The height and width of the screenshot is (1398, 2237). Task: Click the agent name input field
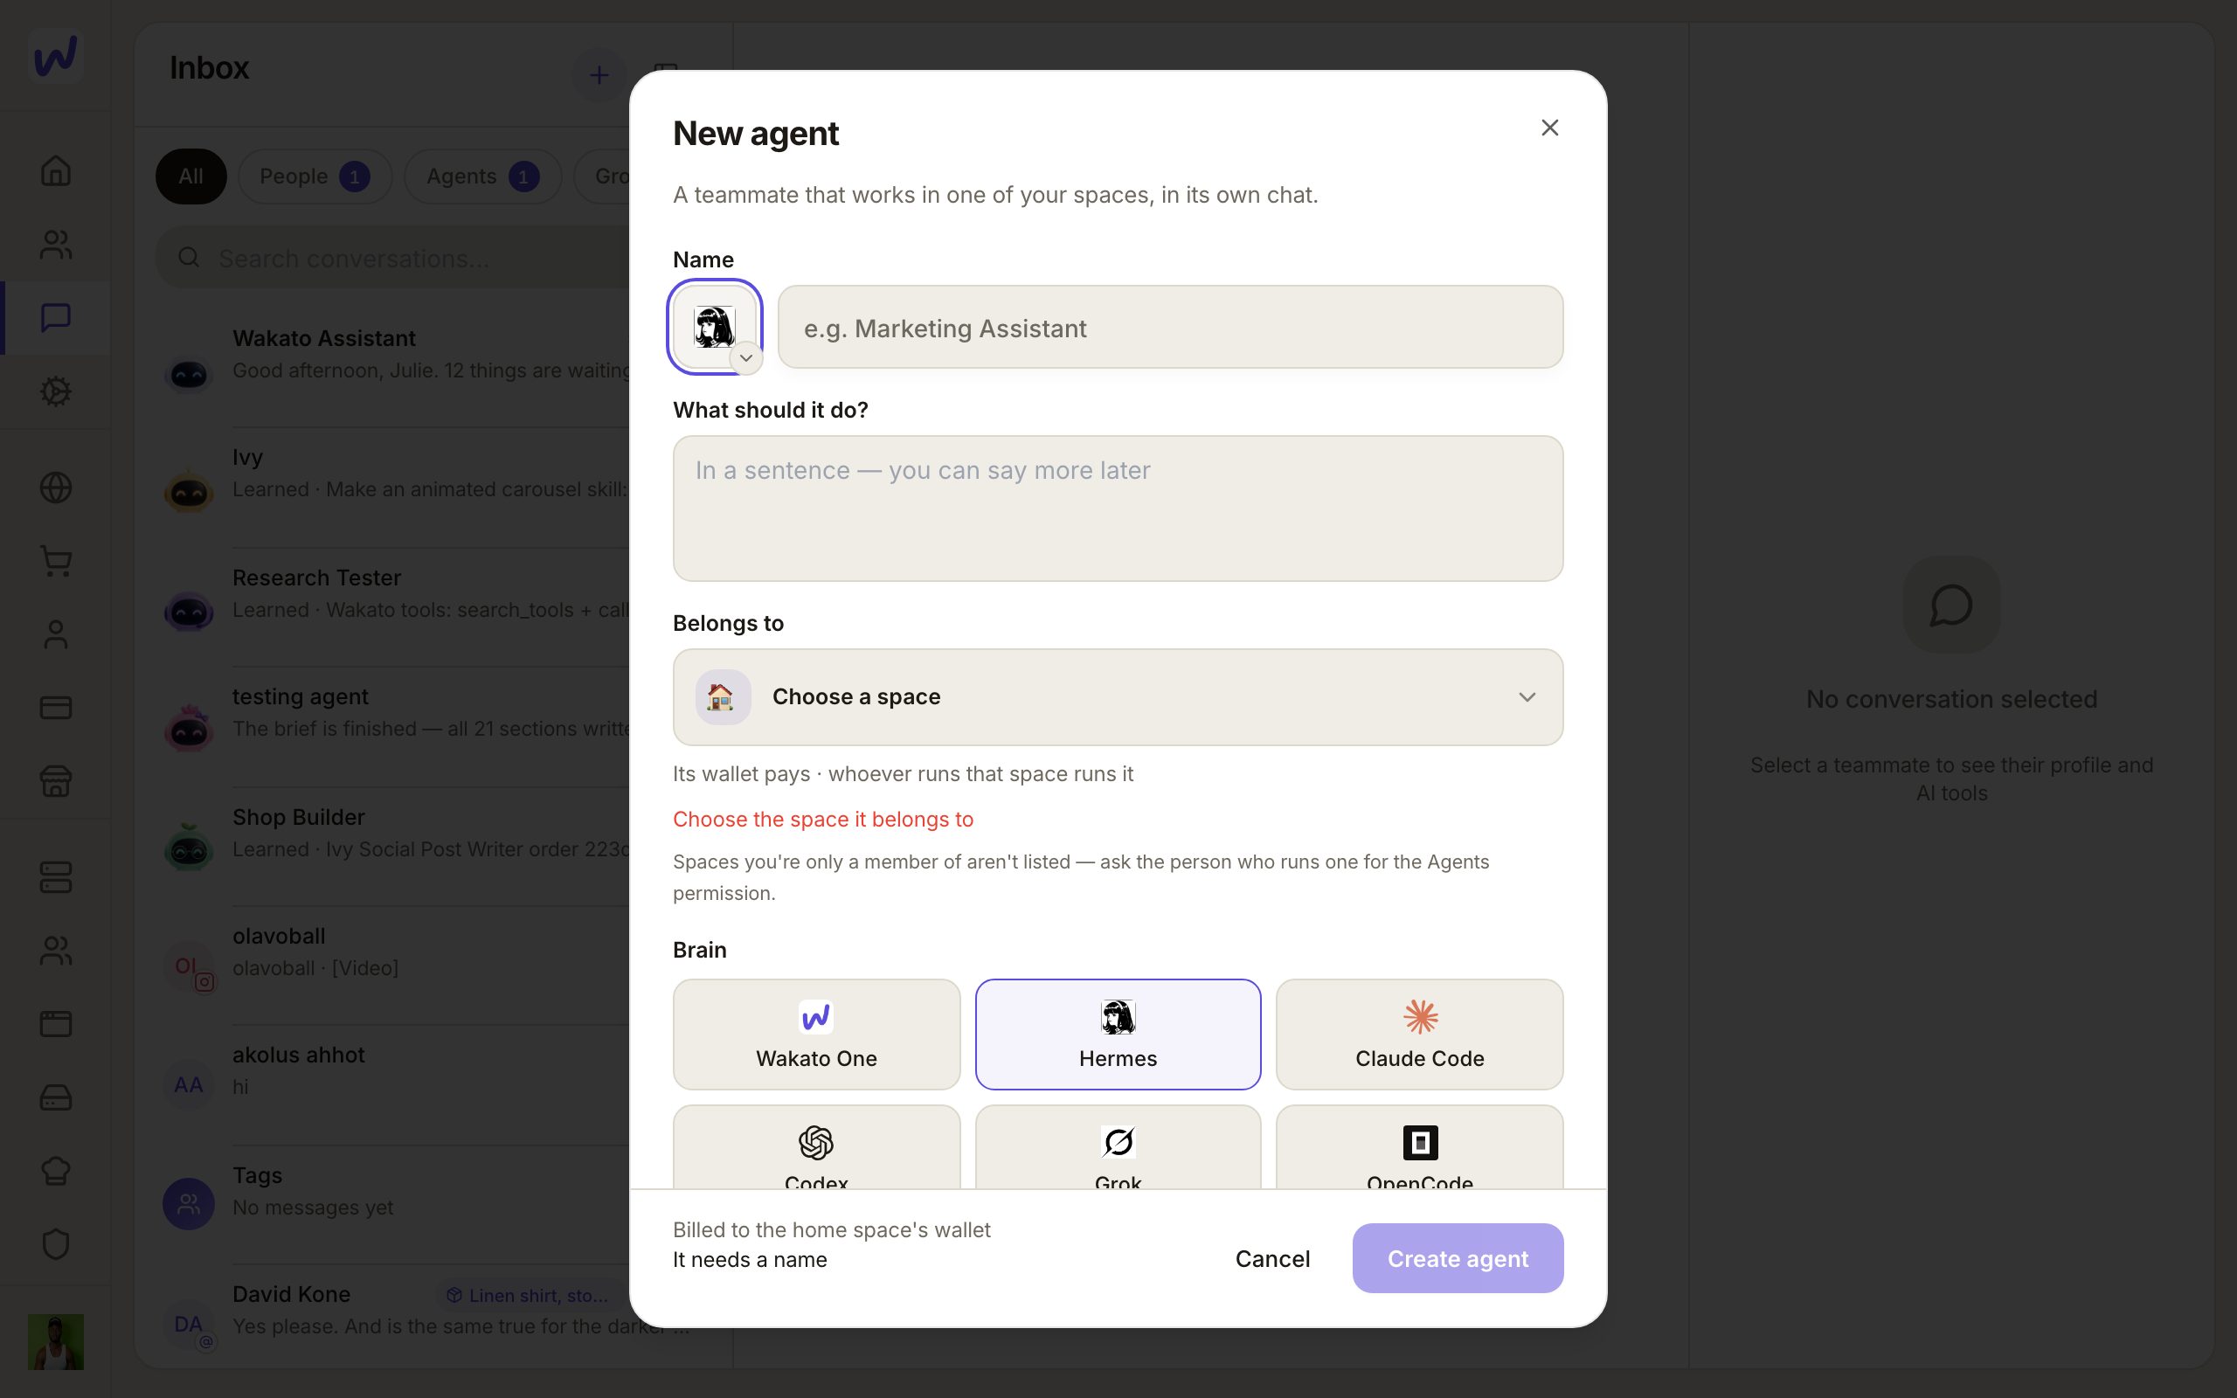coord(1170,328)
